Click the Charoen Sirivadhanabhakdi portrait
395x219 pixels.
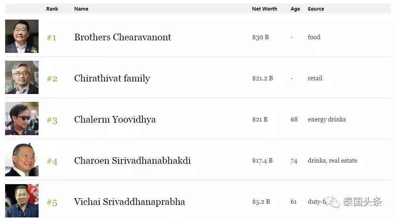click(22, 160)
